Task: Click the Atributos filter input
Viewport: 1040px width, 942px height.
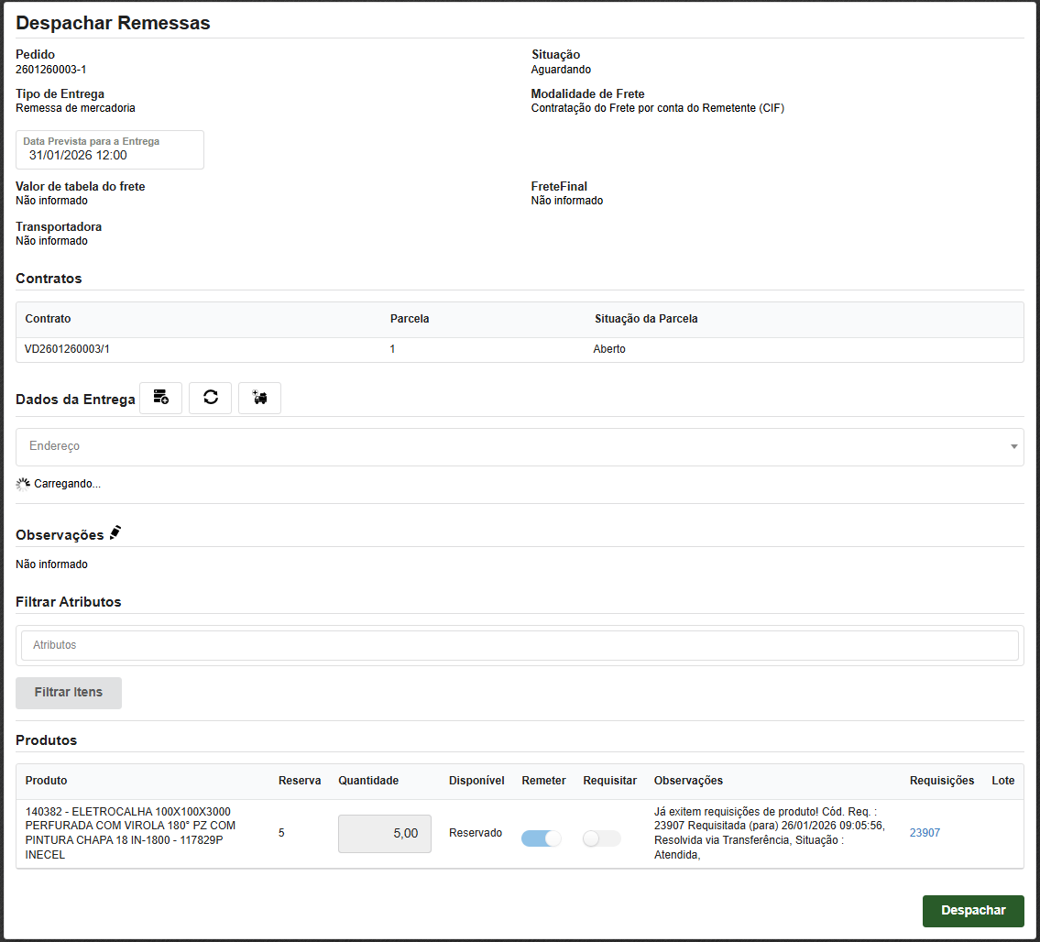Action: point(520,645)
